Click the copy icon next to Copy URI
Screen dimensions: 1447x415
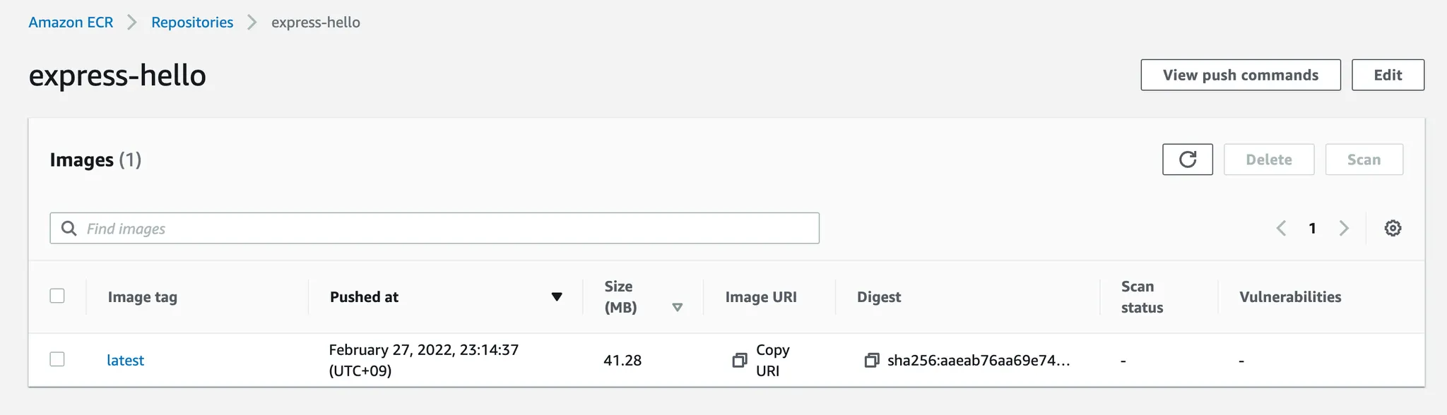[x=739, y=360]
